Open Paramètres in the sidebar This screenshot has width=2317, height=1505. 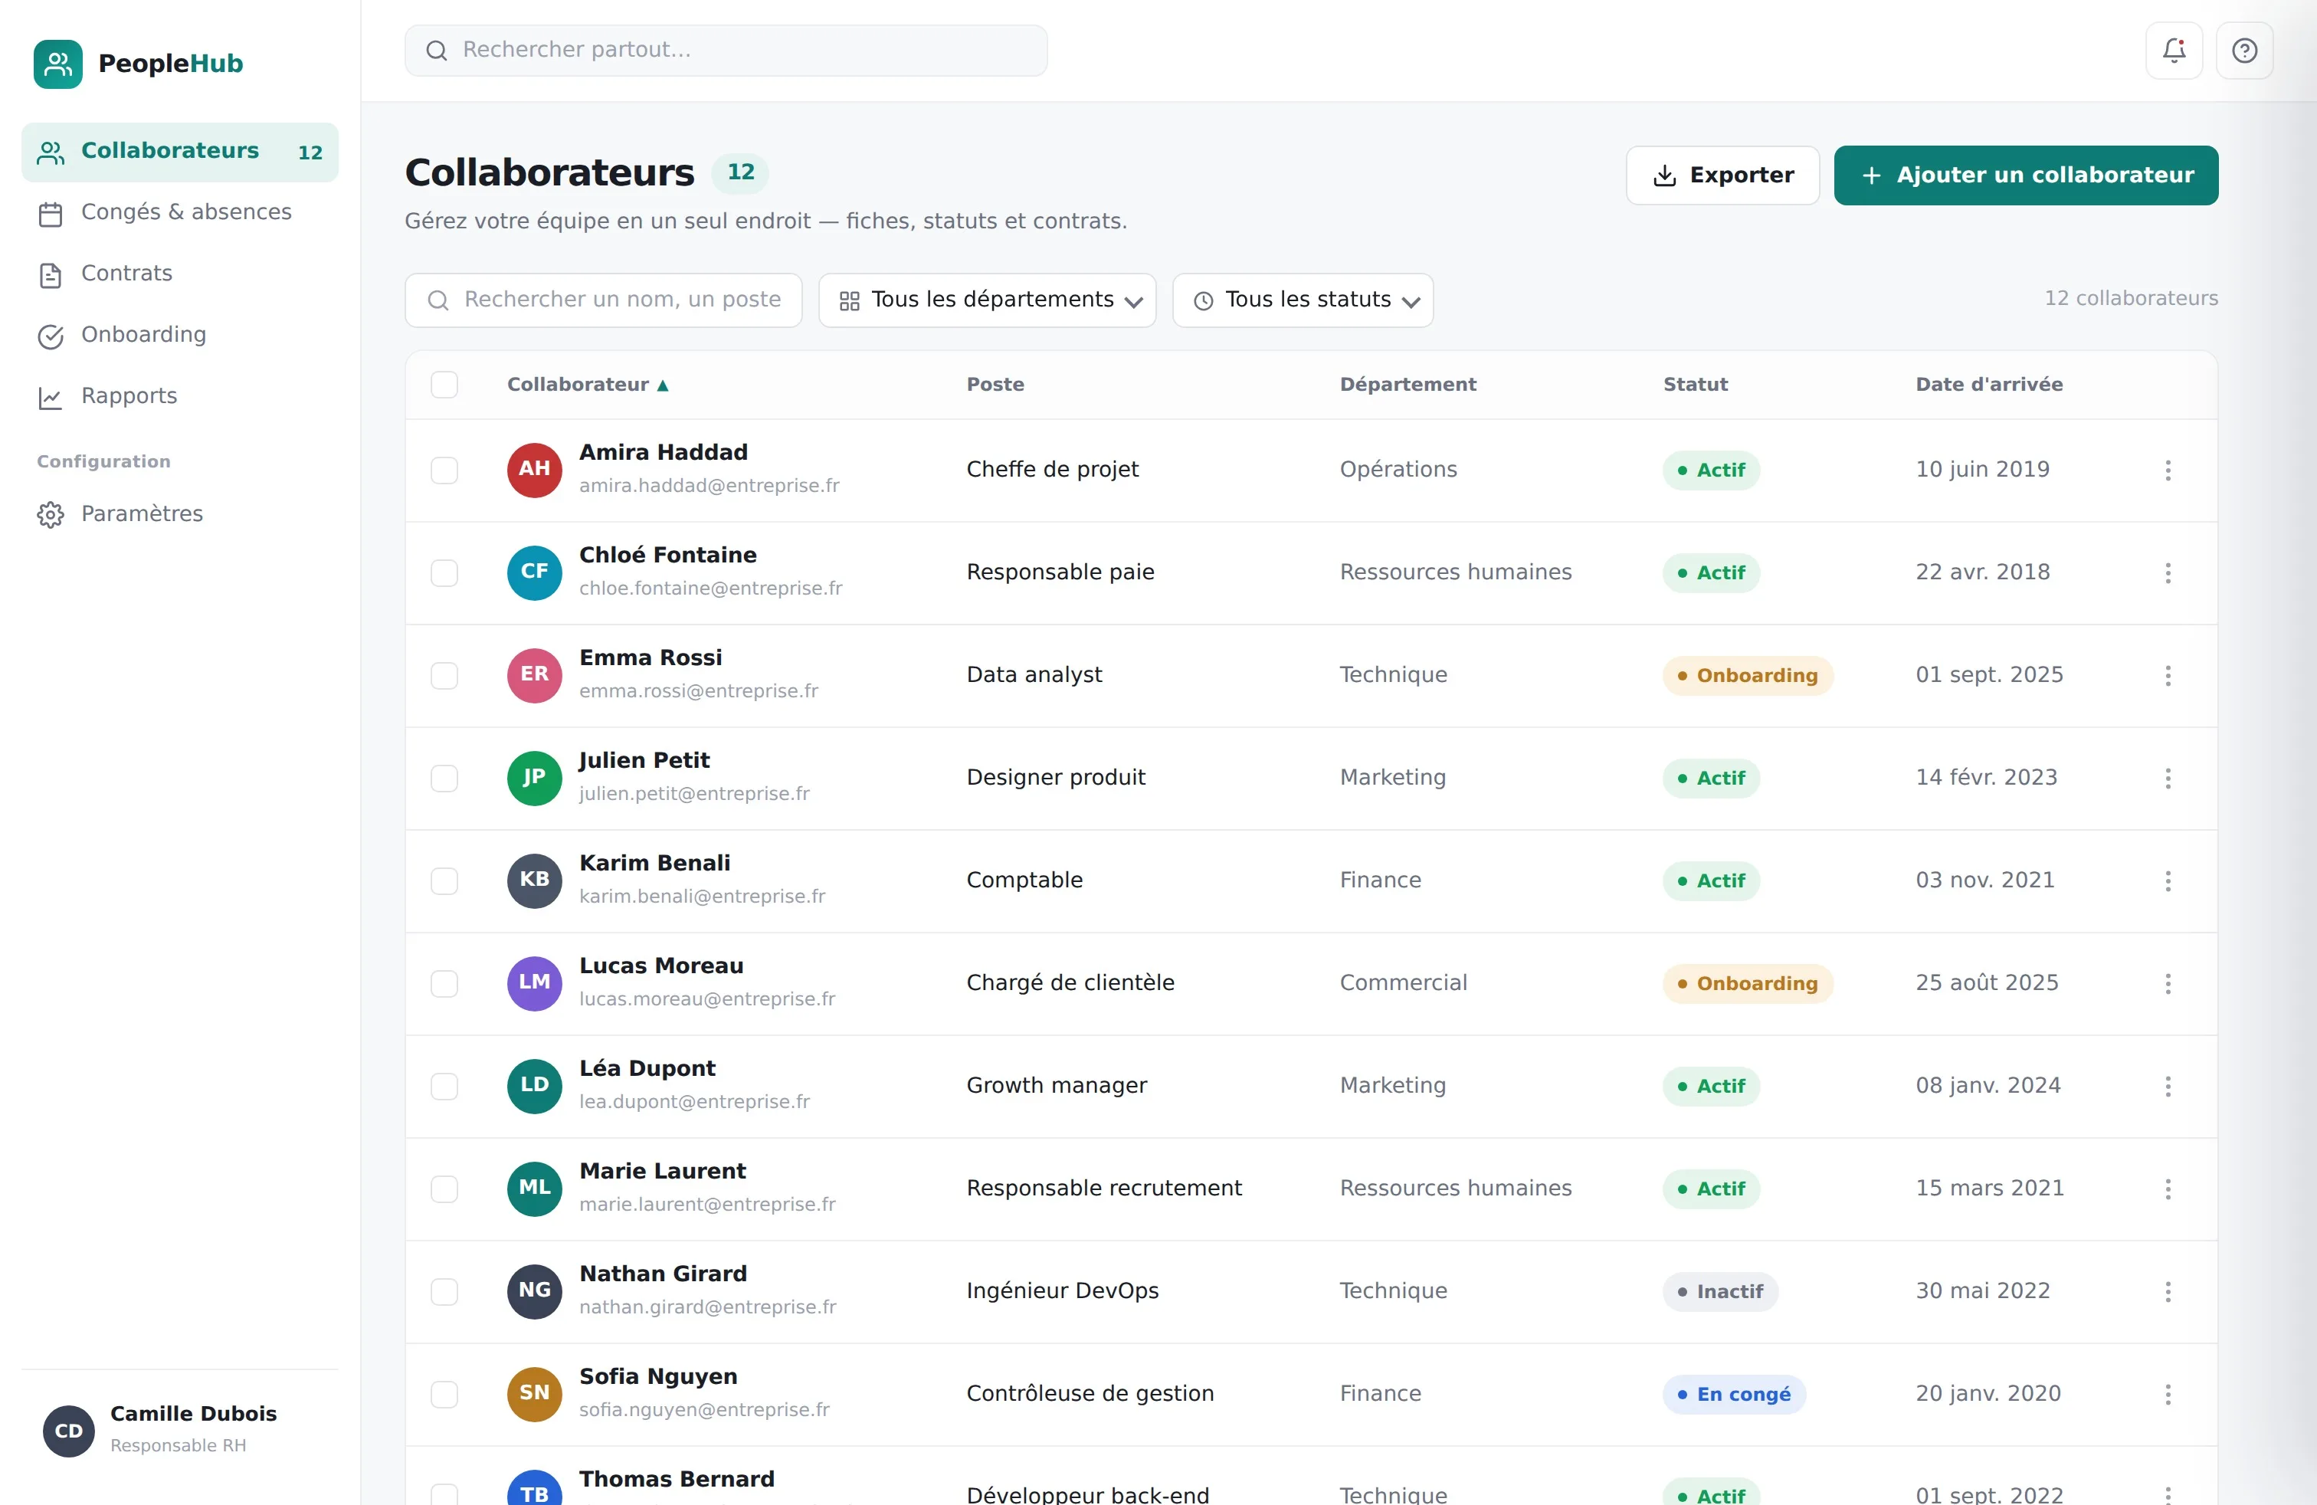point(180,514)
